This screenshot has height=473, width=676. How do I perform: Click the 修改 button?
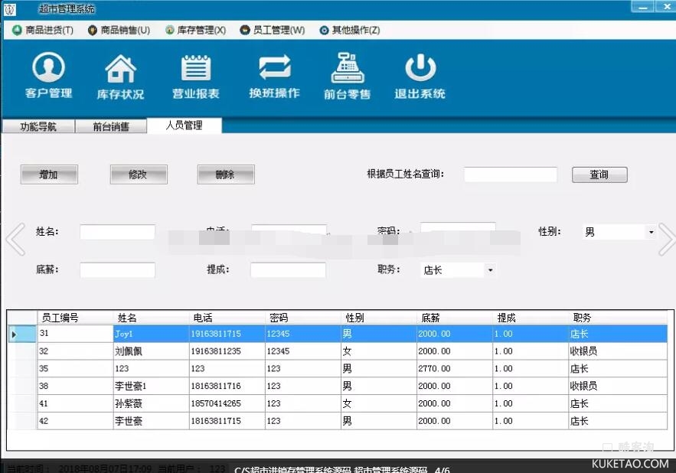point(139,175)
